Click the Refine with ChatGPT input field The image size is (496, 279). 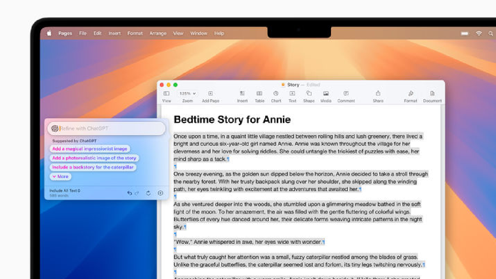coord(107,129)
